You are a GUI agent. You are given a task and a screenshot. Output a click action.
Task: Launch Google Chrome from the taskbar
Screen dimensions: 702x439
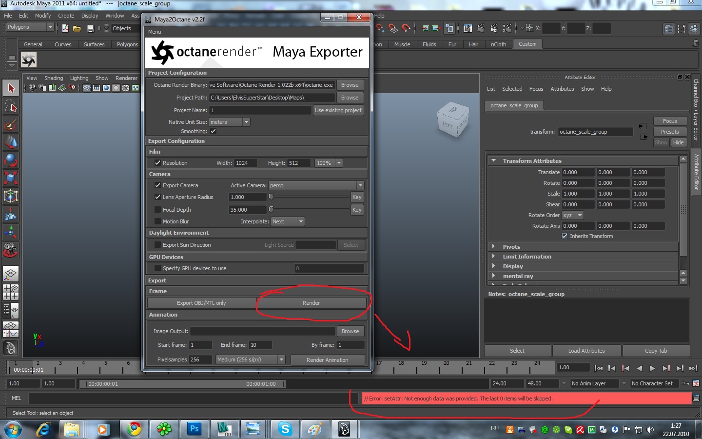point(134,429)
